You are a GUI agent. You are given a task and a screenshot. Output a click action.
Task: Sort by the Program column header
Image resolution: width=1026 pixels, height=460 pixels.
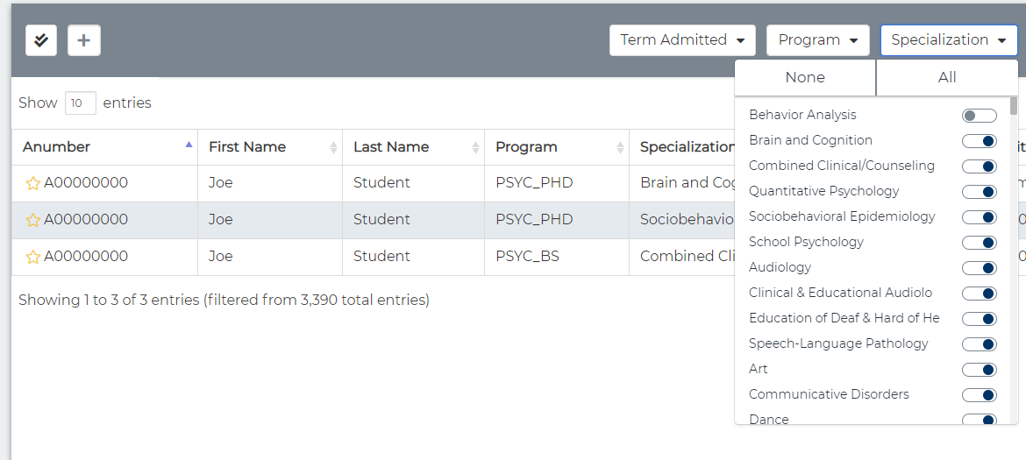click(x=556, y=147)
